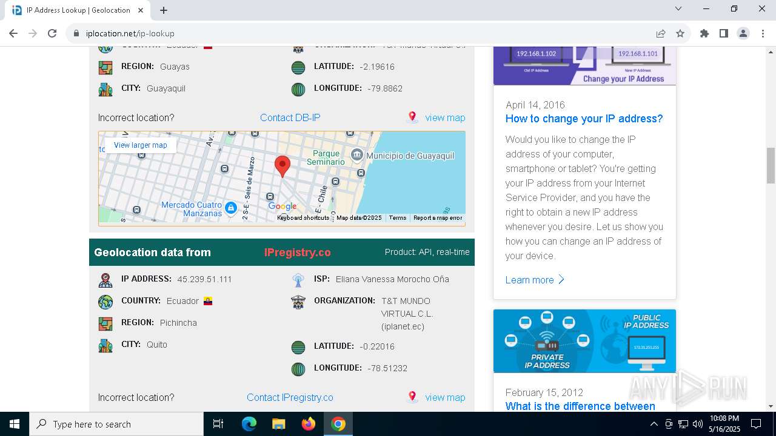Click the ORGANIZATION icon for T&T Mundo Virtual
The image size is (776, 436).
pyautogui.click(x=298, y=302)
